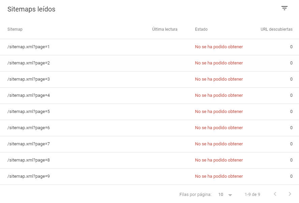Screen dimensions: 299x203
Task: Click error status of page=9 sitemap
Action: [x=219, y=176]
